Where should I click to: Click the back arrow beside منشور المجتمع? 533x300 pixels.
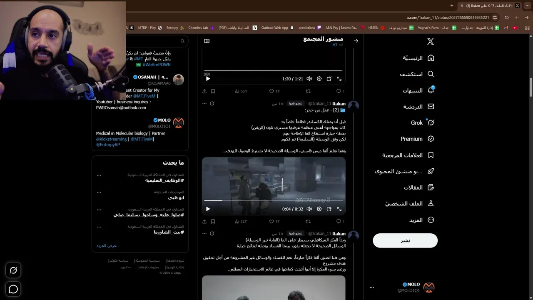[356, 41]
